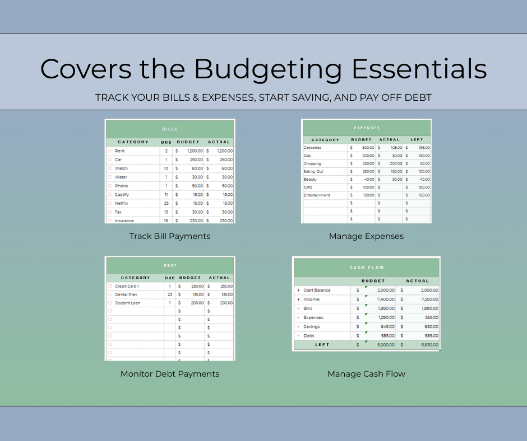
Task: Click the BUDGET header in Cash Flow table
Action: click(x=373, y=281)
